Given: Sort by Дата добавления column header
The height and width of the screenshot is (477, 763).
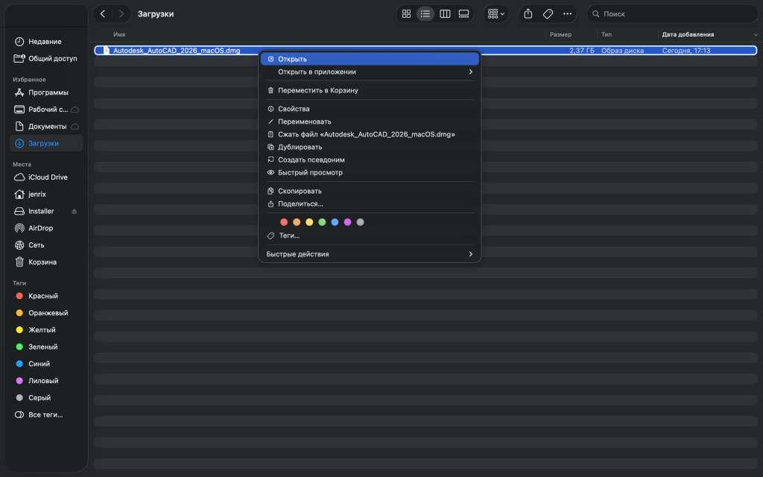Looking at the screenshot, I should tap(688, 34).
